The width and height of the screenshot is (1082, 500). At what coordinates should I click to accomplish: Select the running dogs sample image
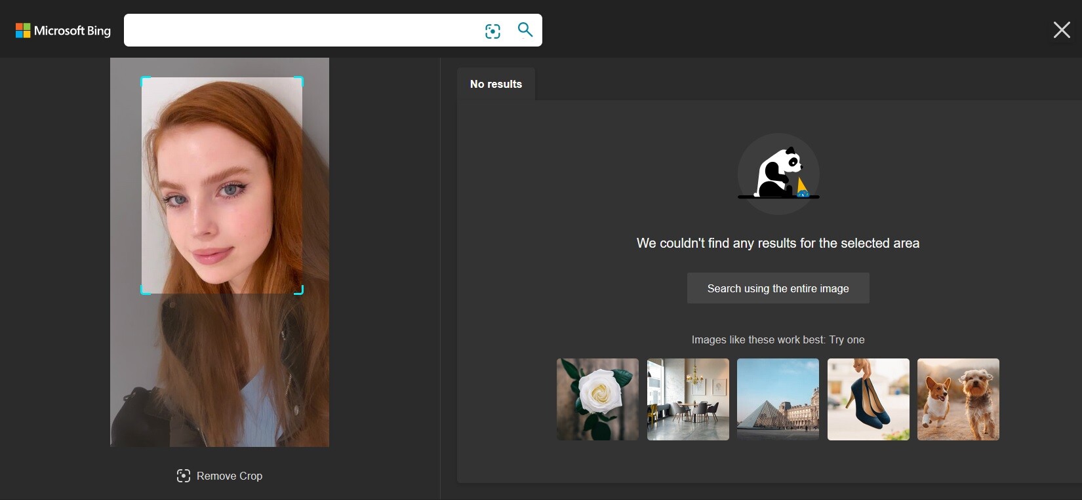(958, 399)
